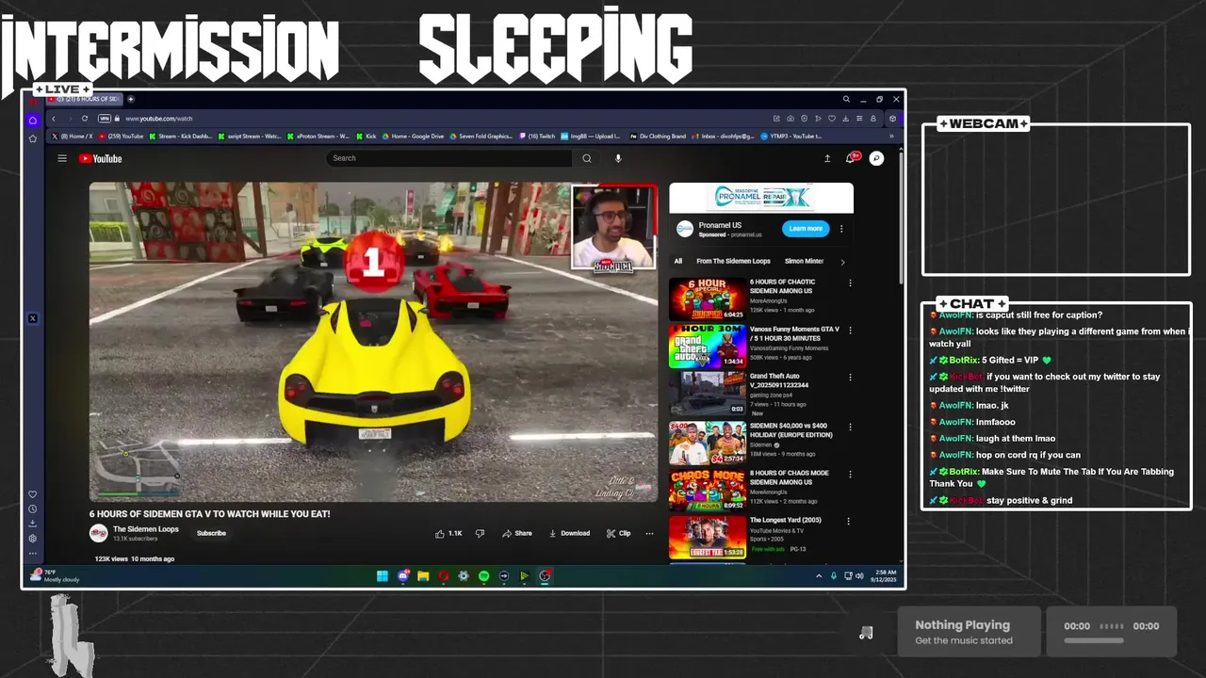The image size is (1206, 678).
Task: Click the YouTube search input field
Action: pos(449,158)
